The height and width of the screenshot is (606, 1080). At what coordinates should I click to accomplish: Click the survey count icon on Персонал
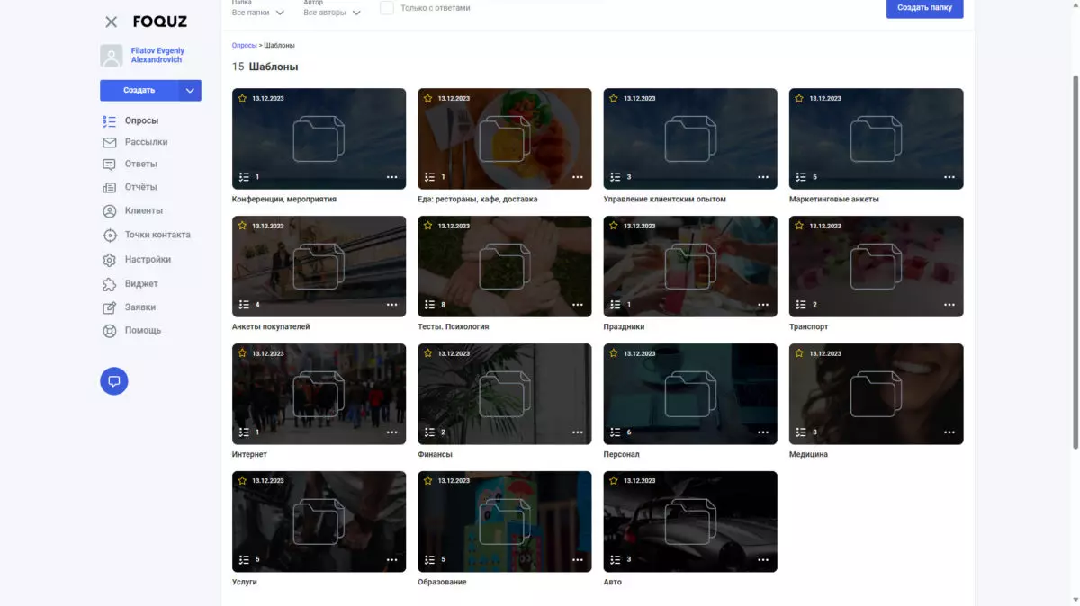tap(616, 432)
